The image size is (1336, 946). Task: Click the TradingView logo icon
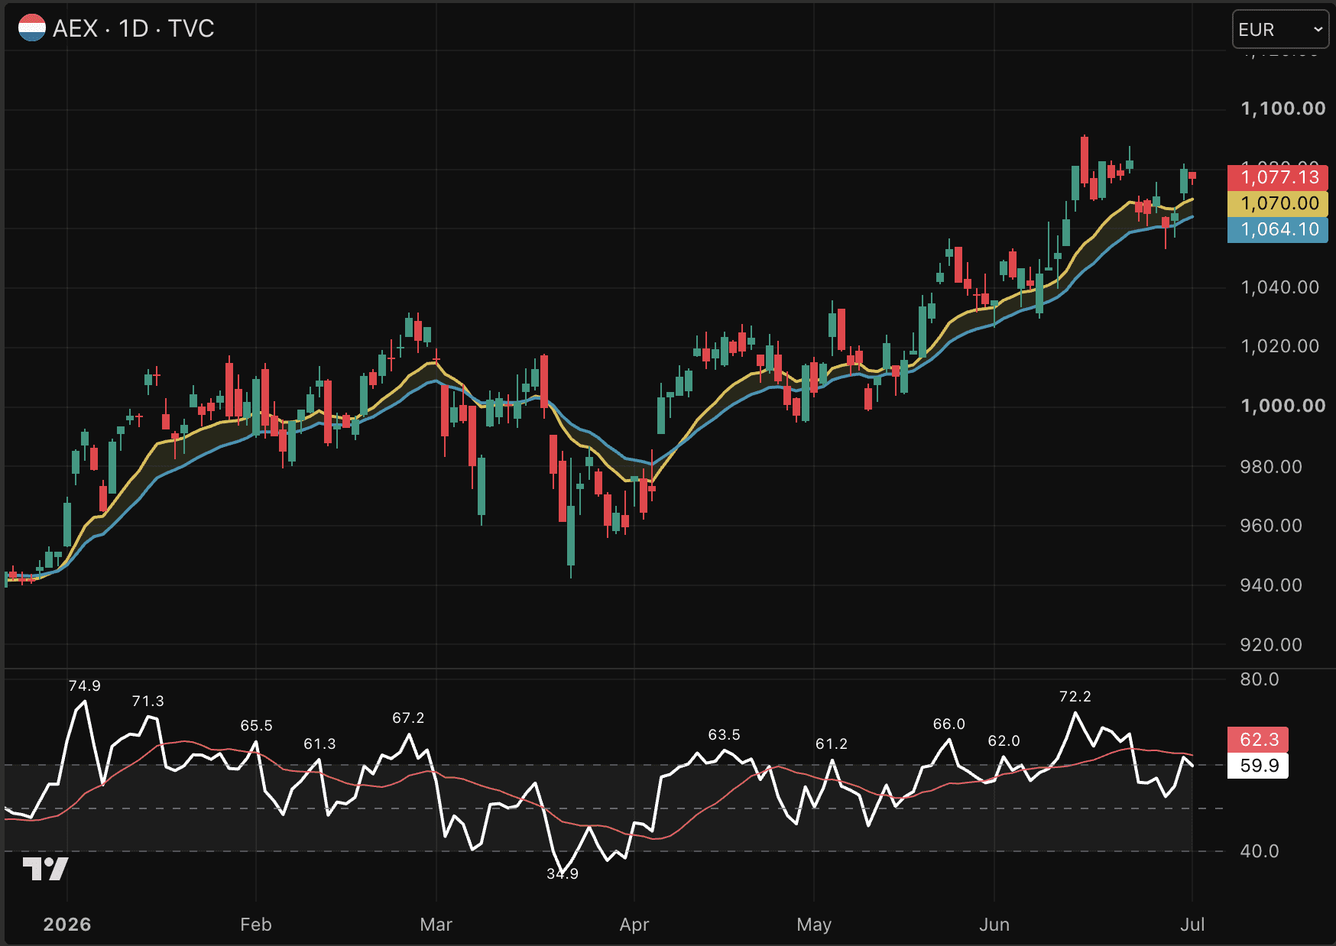45,869
